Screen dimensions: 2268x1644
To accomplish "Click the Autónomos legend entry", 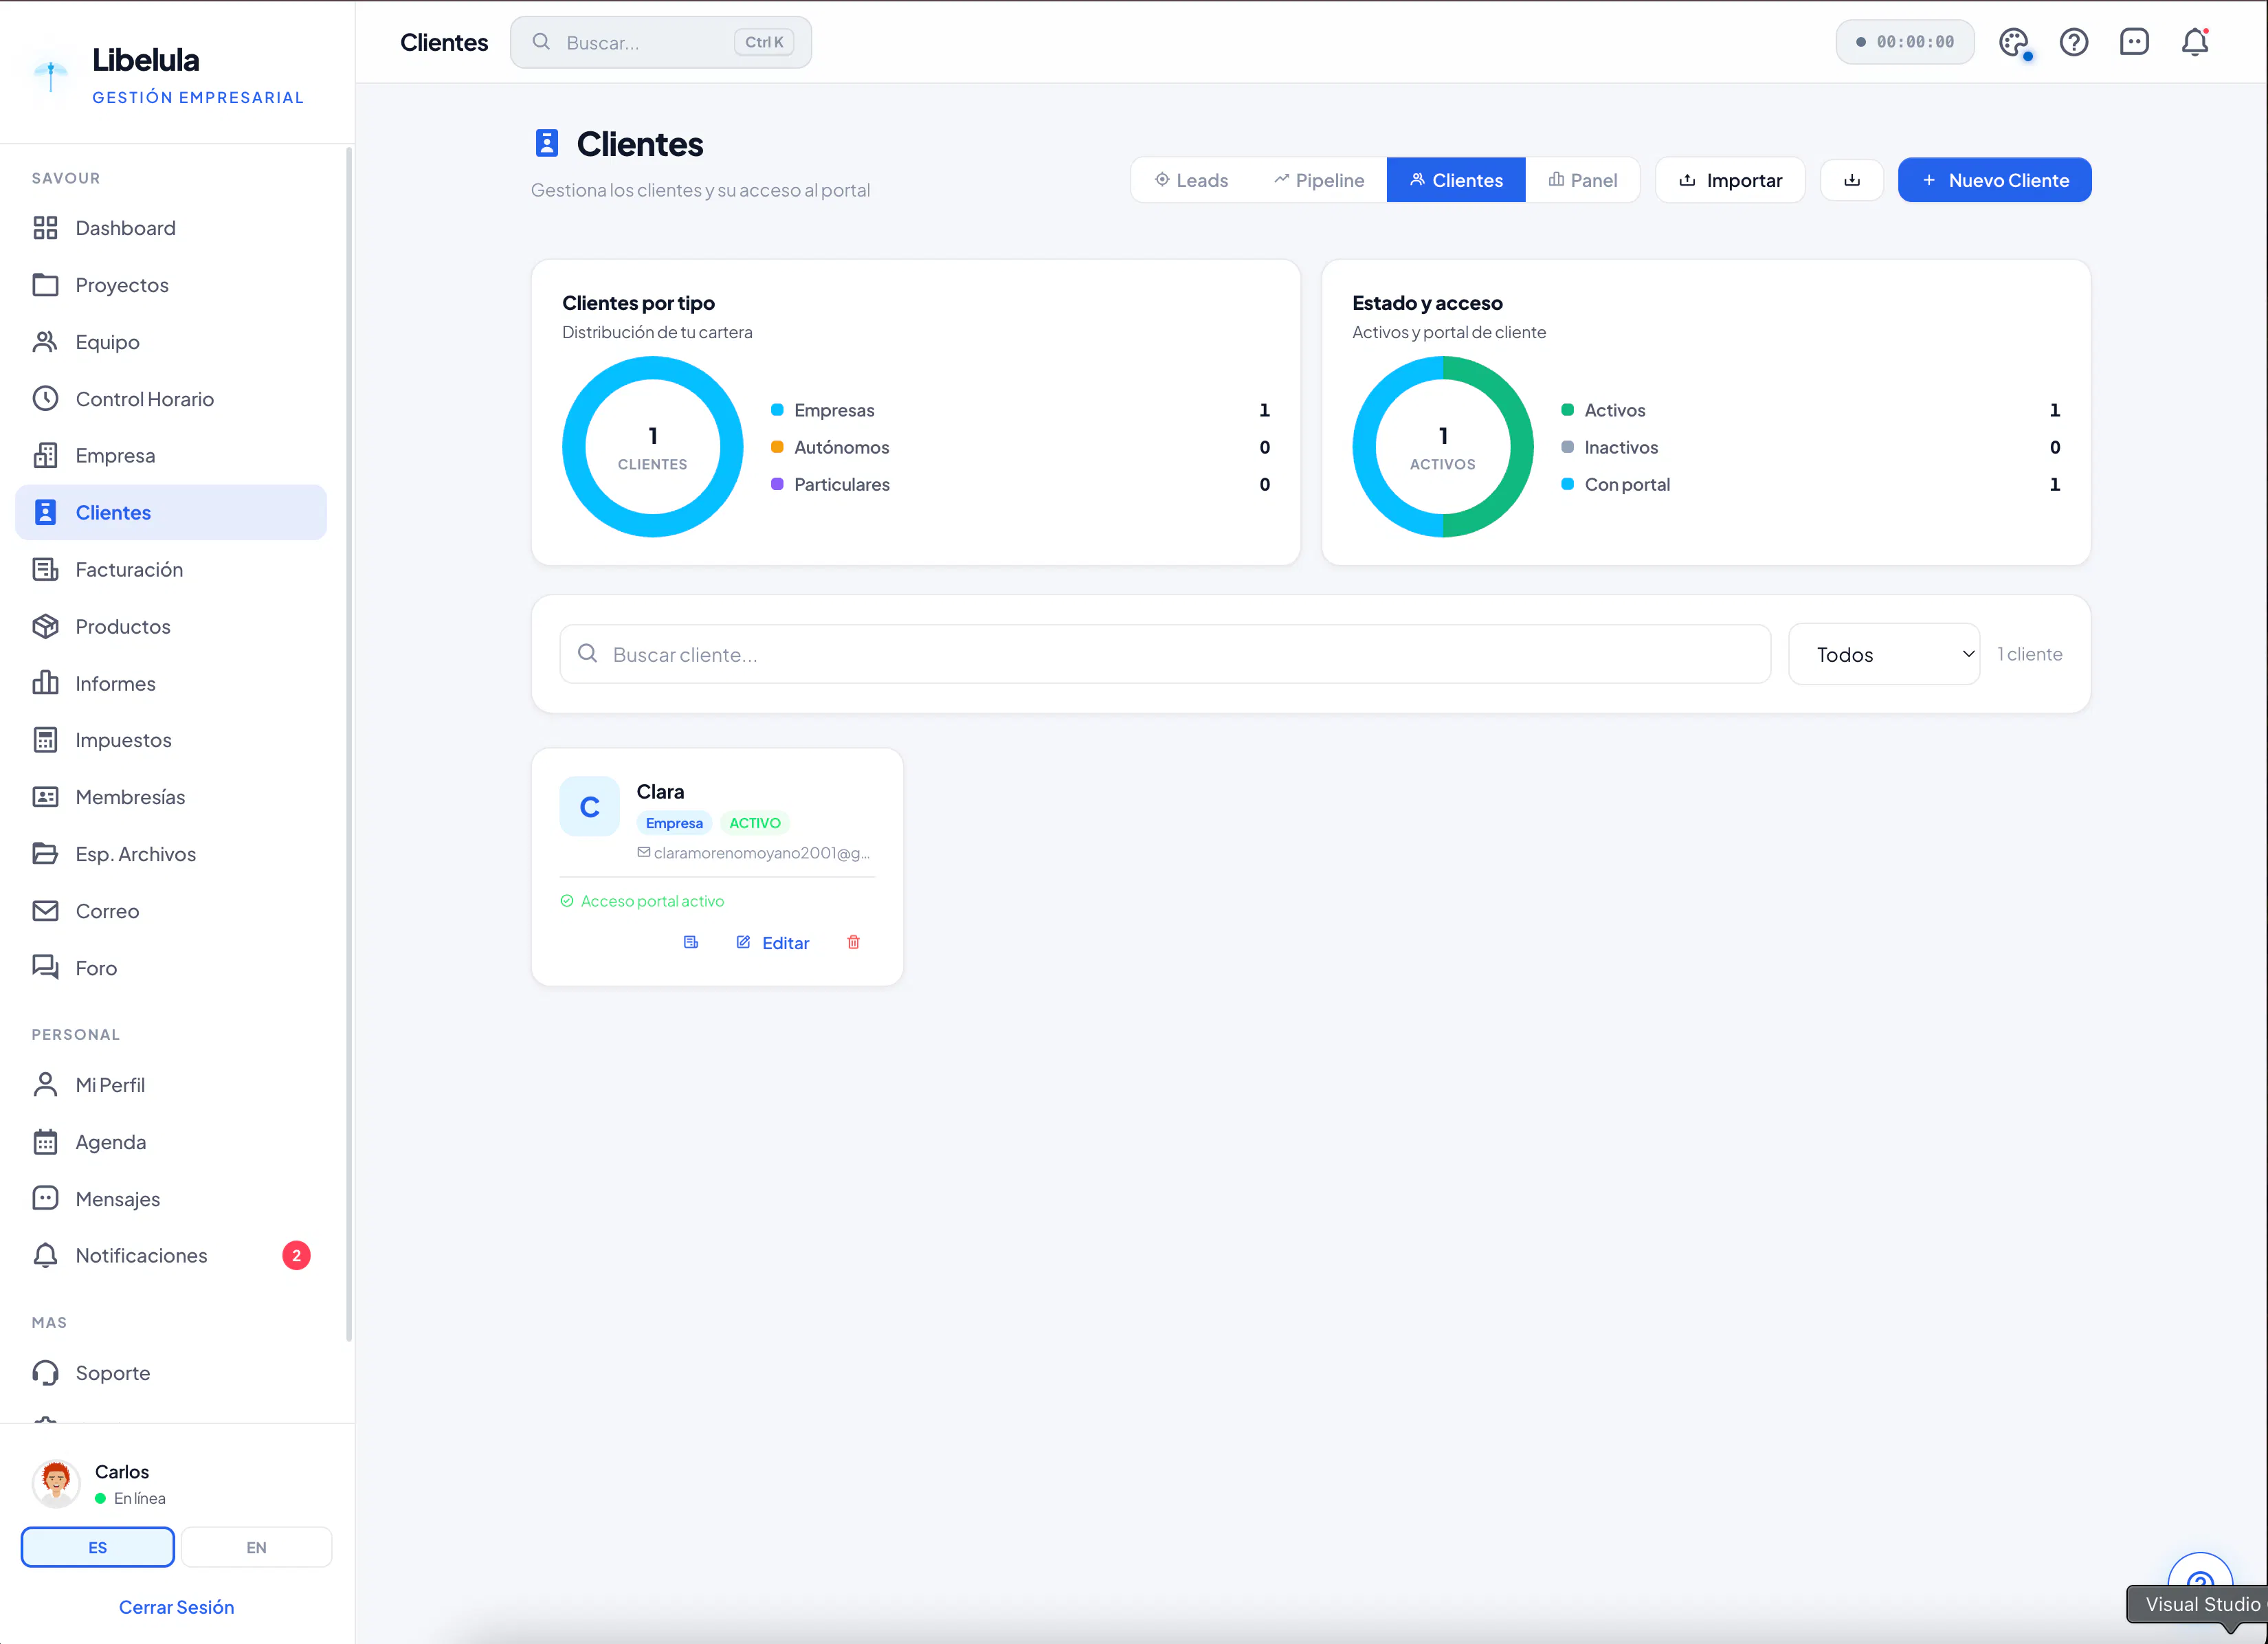I will pyautogui.click(x=1021, y=447).
